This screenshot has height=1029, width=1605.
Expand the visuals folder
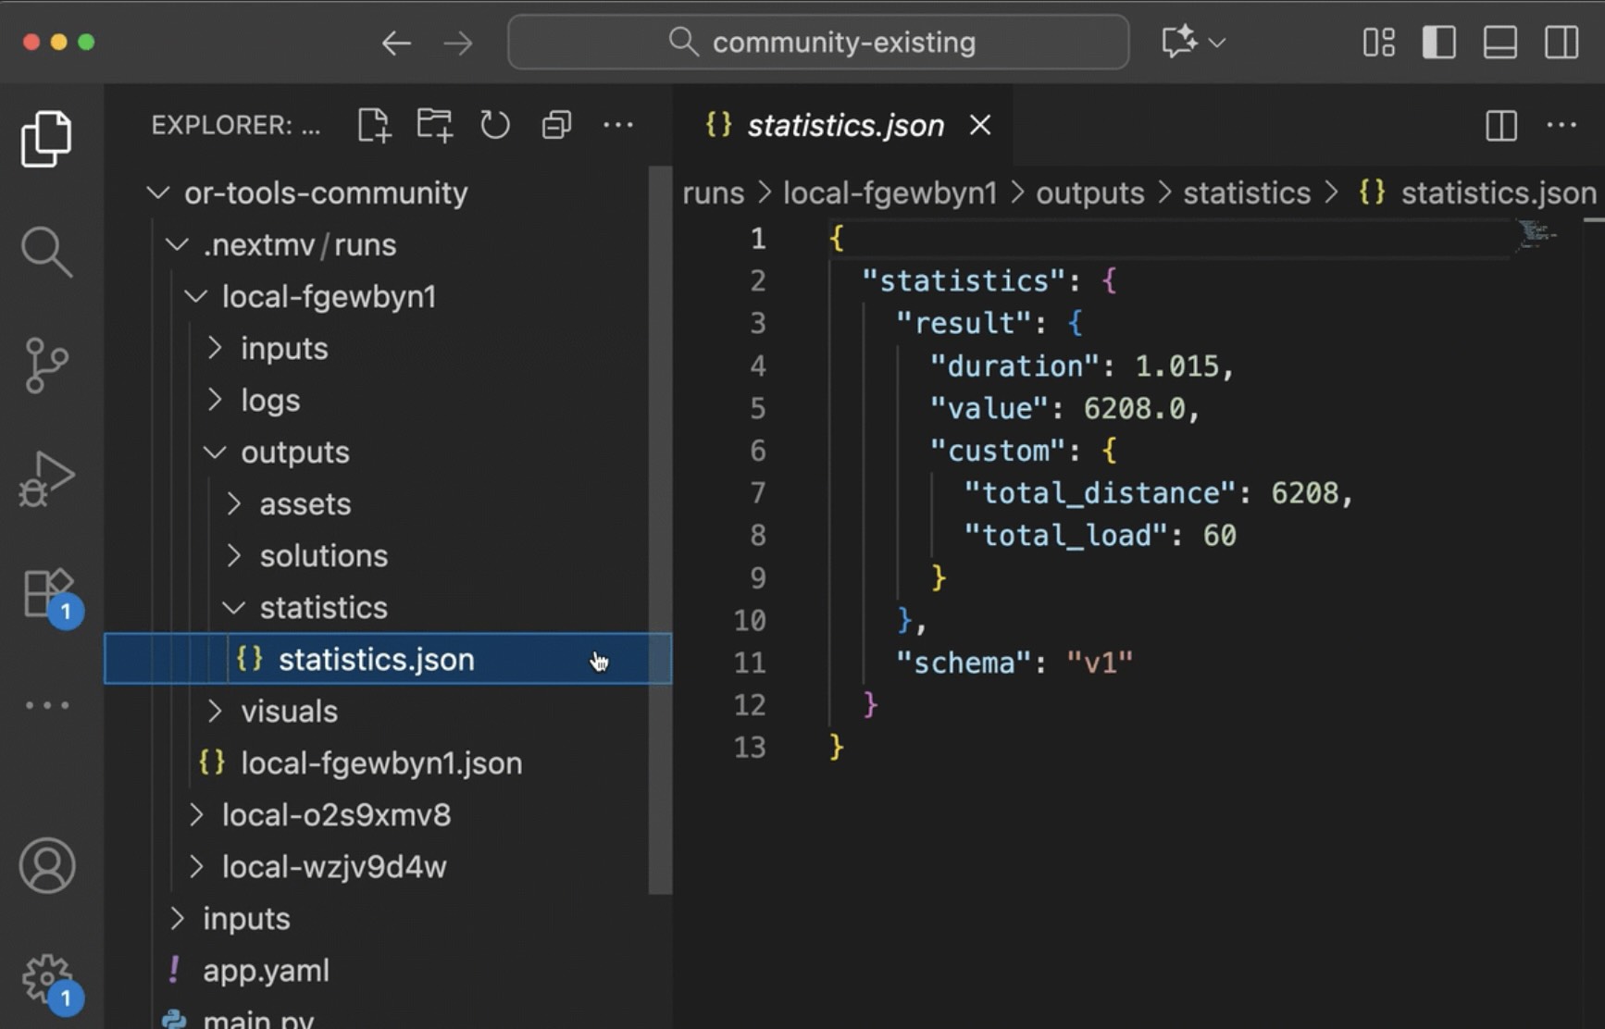pos(215,711)
